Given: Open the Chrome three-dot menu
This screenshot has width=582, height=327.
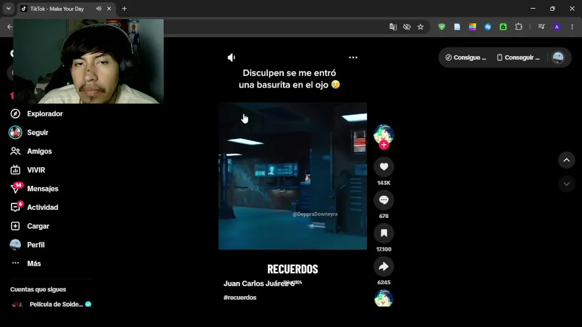Looking at the screenshot, I should pos(572,27).
